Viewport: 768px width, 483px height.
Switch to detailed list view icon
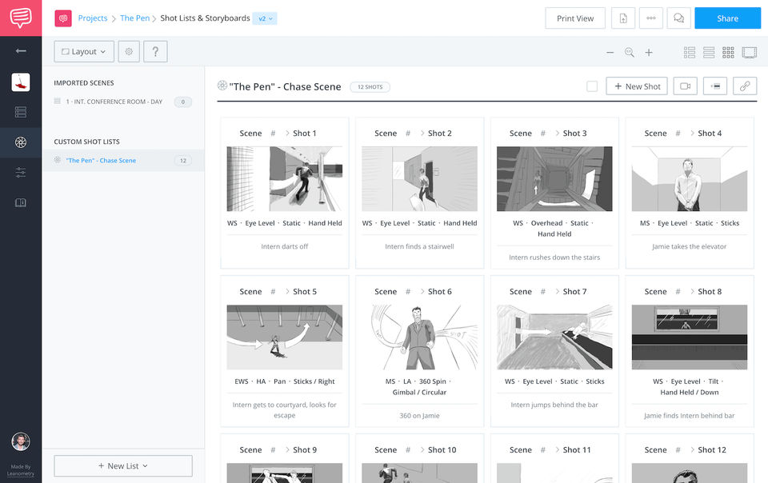[690, 52]
